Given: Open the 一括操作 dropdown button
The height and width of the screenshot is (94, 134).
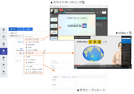Looking at the screenshot, I should click(28, 29).
